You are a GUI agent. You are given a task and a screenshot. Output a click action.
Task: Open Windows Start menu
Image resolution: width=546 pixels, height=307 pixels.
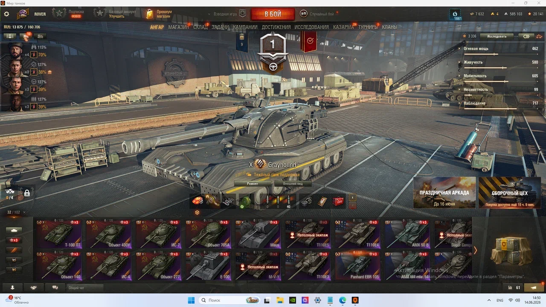coord(191,300)
